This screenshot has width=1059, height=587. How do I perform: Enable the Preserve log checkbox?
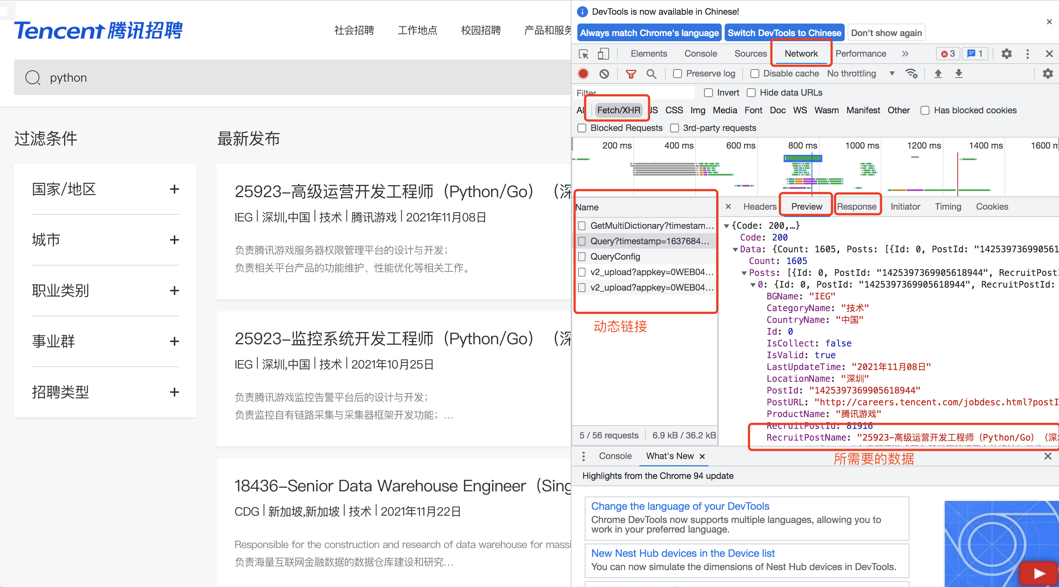pyautogui.click(x=677, y=74)
